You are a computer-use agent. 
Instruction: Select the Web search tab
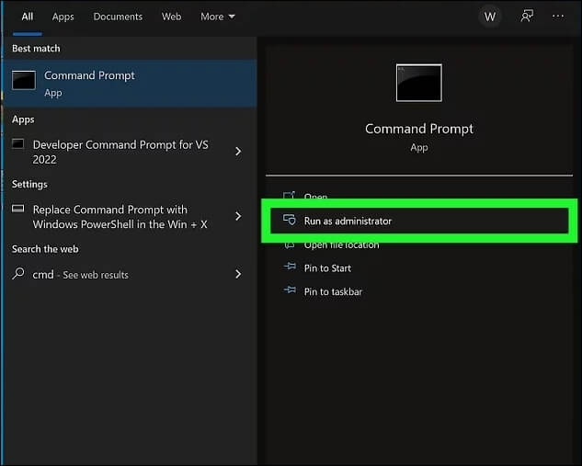[171, 17]
